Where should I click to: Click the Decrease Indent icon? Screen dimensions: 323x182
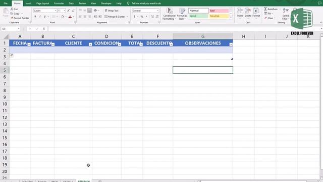click(x=95, y=17)
